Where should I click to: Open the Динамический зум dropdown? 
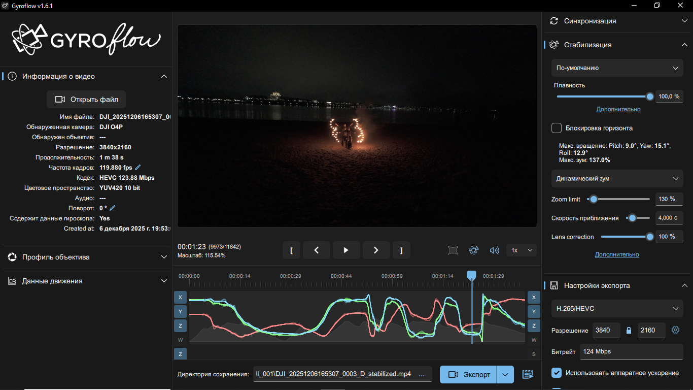617,179
